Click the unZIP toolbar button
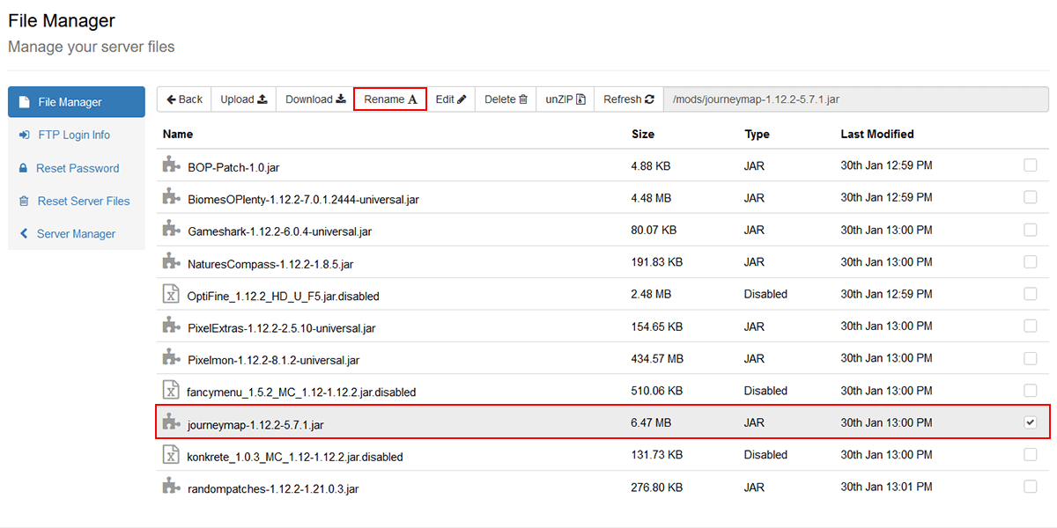The height and width of the screenshot is (528, 1057). pos(565,99)
